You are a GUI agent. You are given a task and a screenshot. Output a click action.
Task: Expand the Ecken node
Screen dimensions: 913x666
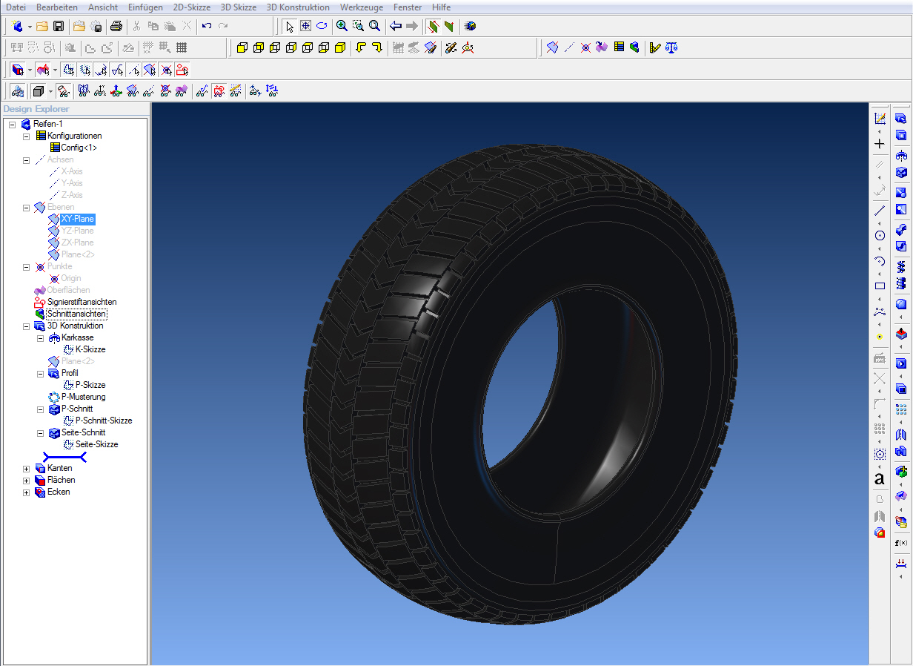tap(27, 492)
